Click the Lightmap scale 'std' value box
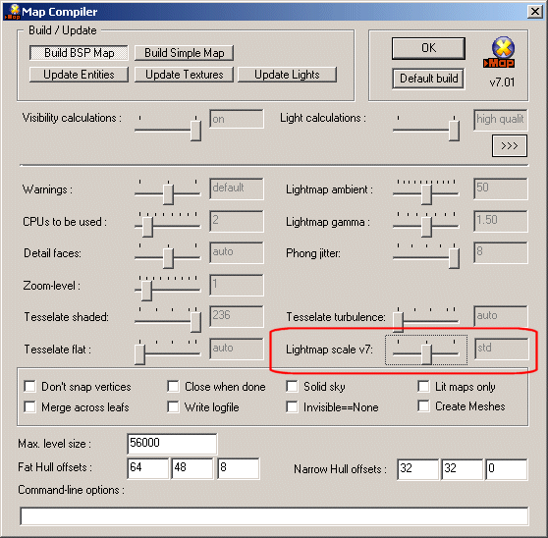Screen dimensions: 548x538 pyautogui.click(x=501, y=349)
